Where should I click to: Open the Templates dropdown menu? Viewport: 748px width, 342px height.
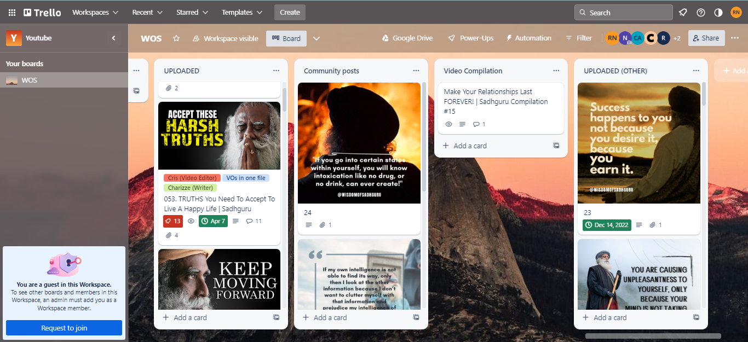pyautogui.click(x=242, y=12)
